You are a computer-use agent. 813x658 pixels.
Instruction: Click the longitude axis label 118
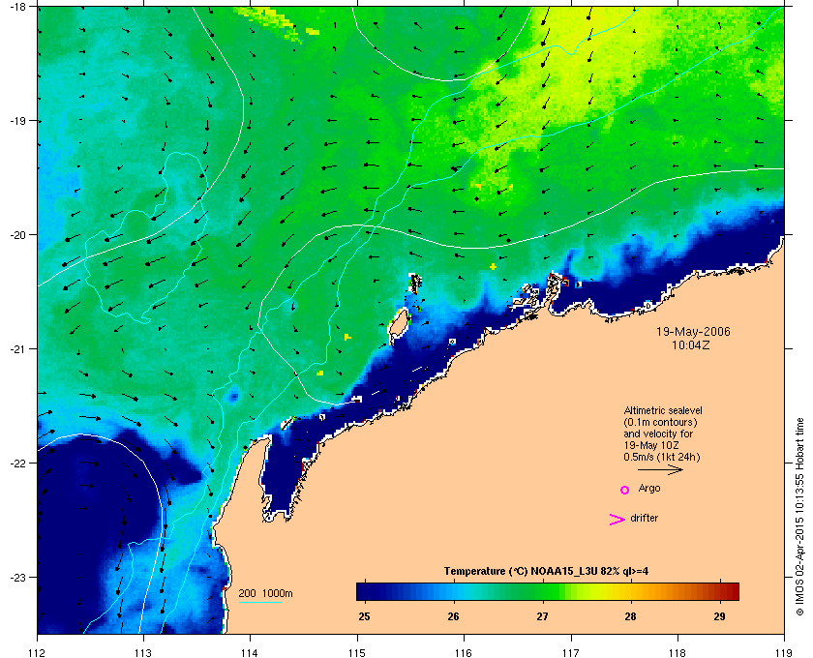click(x=677, y=653)
